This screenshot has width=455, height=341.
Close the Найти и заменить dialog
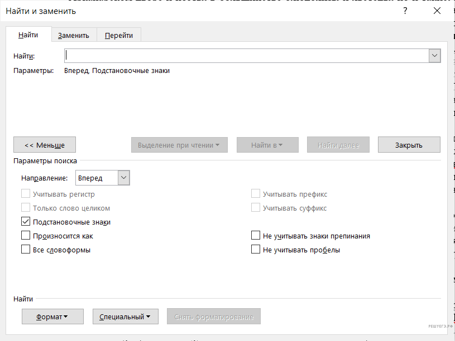click(437, 11)
